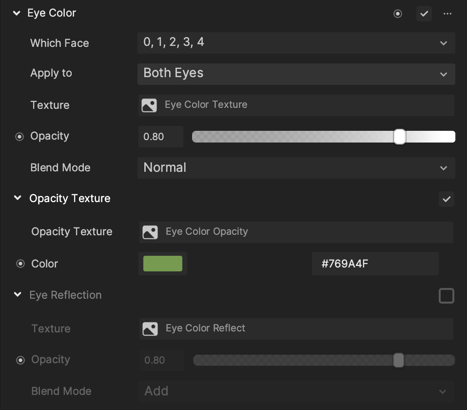Click the Color property label

tap(45, 264)
